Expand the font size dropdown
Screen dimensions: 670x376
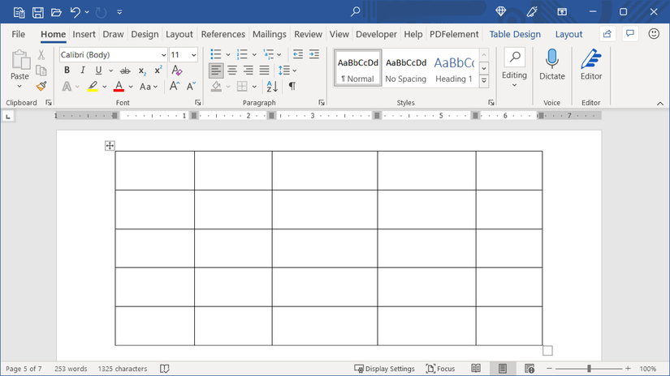click(x=193, y=55)
